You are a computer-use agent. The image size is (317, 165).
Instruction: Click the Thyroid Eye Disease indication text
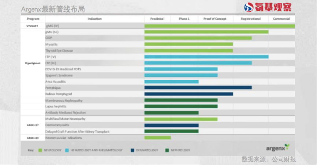click(x=59, y=51)
